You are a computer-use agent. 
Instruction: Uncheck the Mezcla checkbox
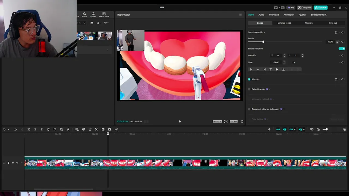click(x=249, y=79)
